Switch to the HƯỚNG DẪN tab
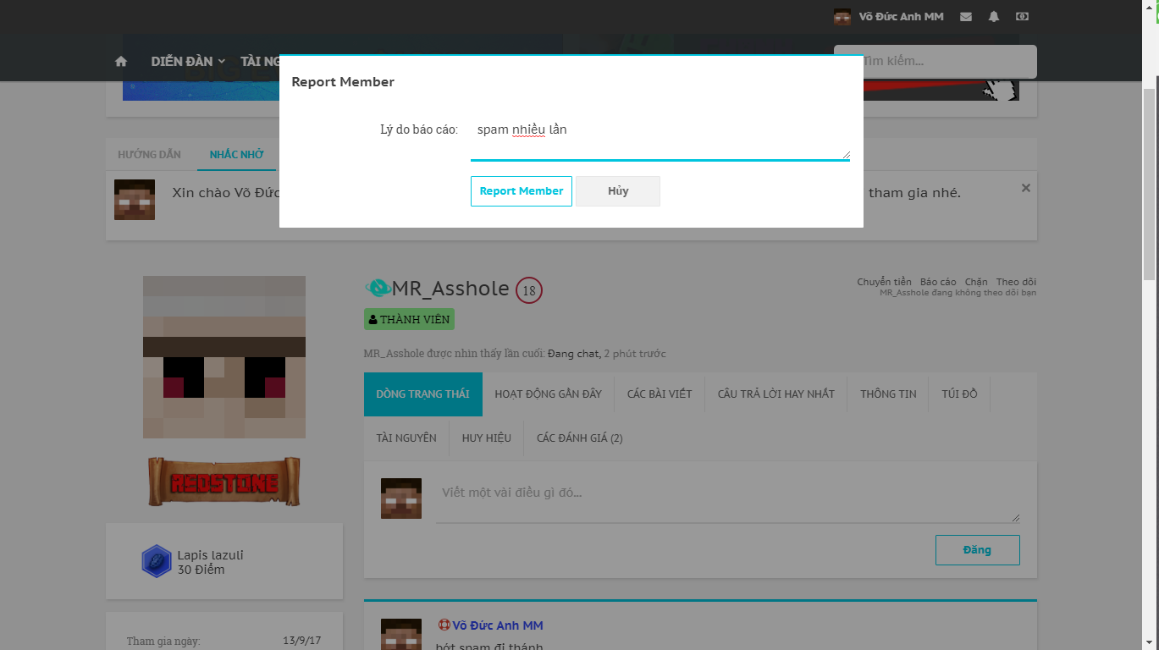 point(150,155)
